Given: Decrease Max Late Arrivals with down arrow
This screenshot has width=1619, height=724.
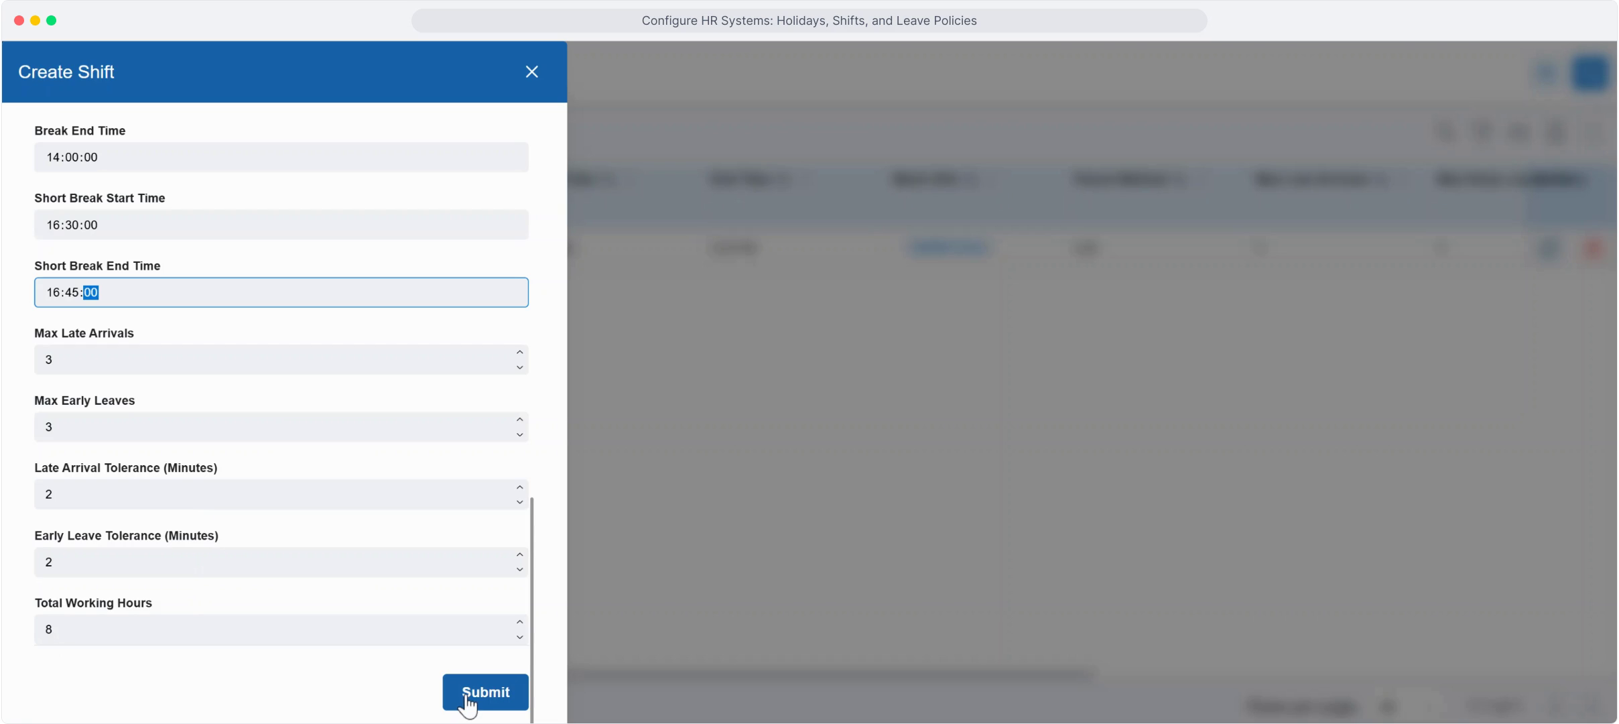Looking at the screenshot, I should pyautogui.click(x=519, y=367).
